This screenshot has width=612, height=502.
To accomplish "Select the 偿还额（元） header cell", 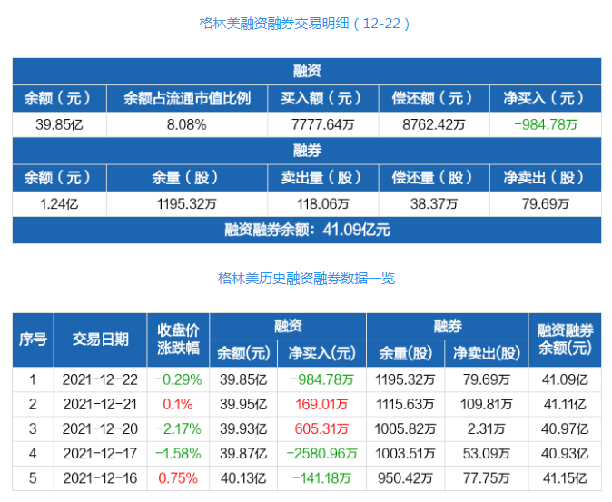I will coord(434,98).
